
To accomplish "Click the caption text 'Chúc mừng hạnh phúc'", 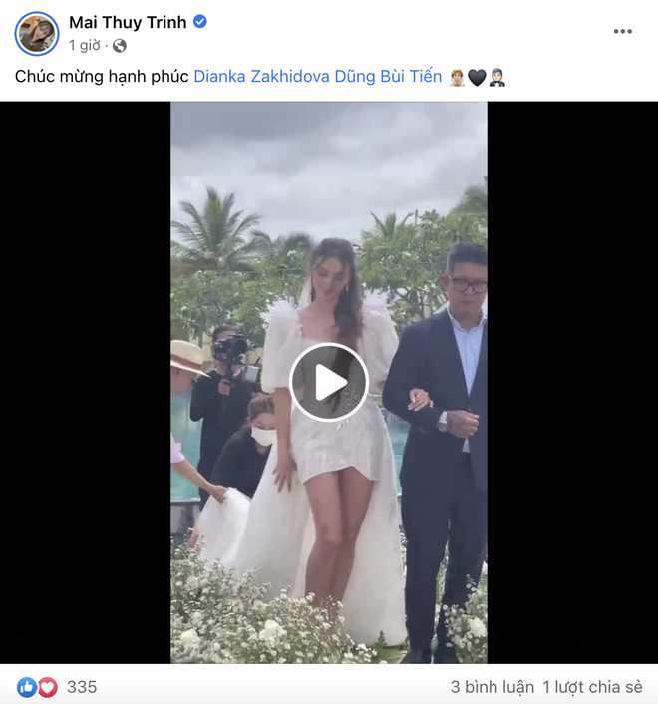I will [102, 77].
